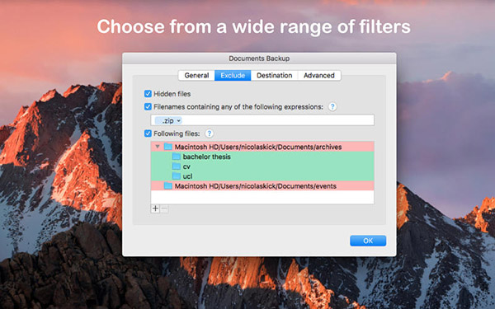Viewport: 495px width, 309px height.
Task: Click the minus icon to remove a file
Action: coord(164,208)
